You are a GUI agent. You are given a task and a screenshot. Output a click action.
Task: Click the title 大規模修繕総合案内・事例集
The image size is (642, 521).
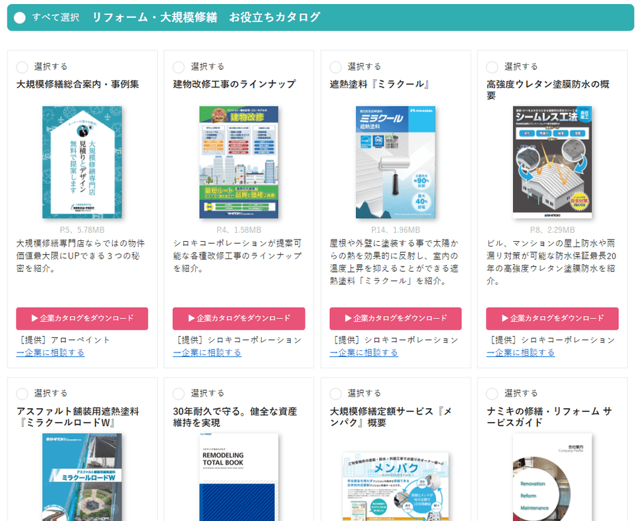pyautogui.click(x=77, y=84)
